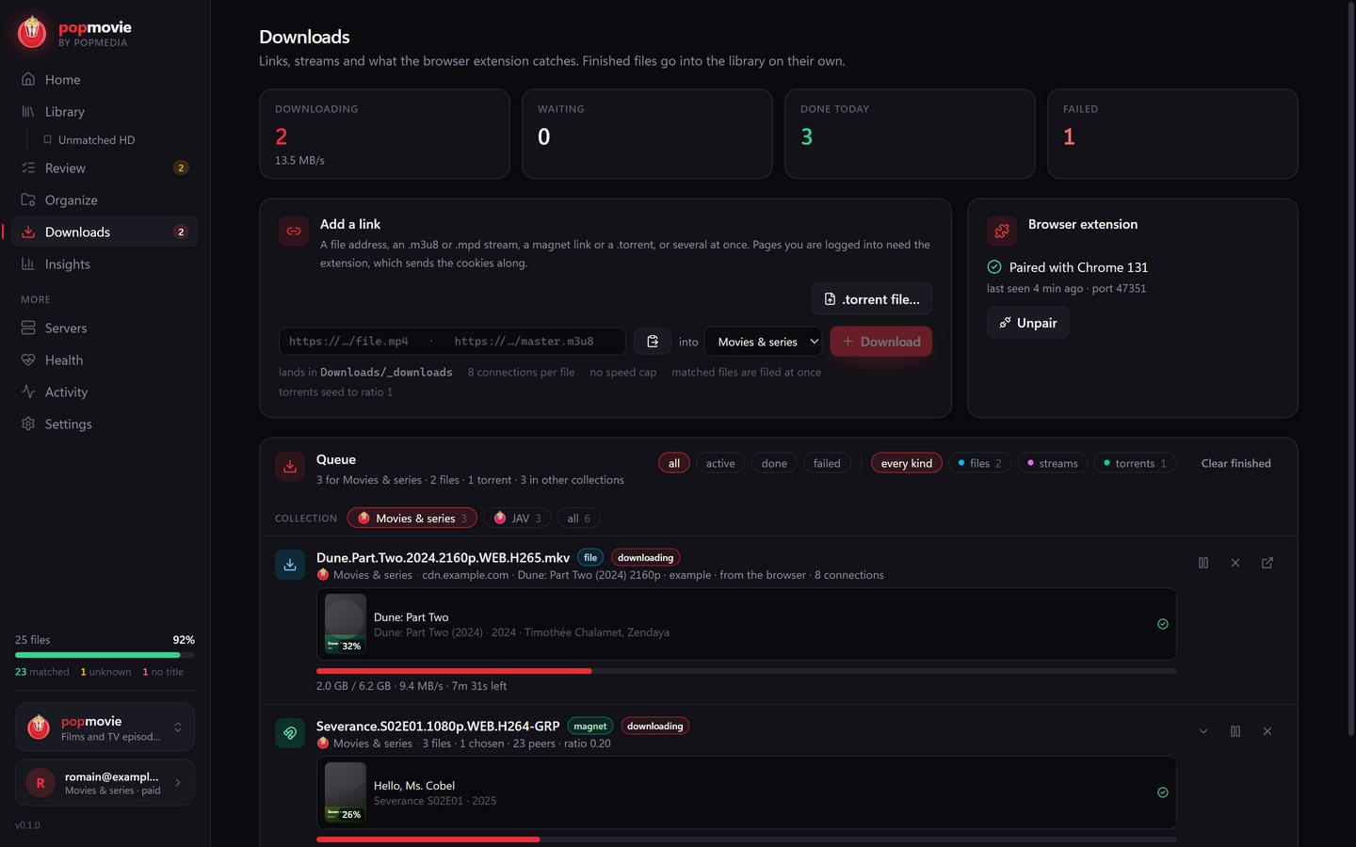
Task: Show only torrents in queue
Action: [x=1136, y=463]
